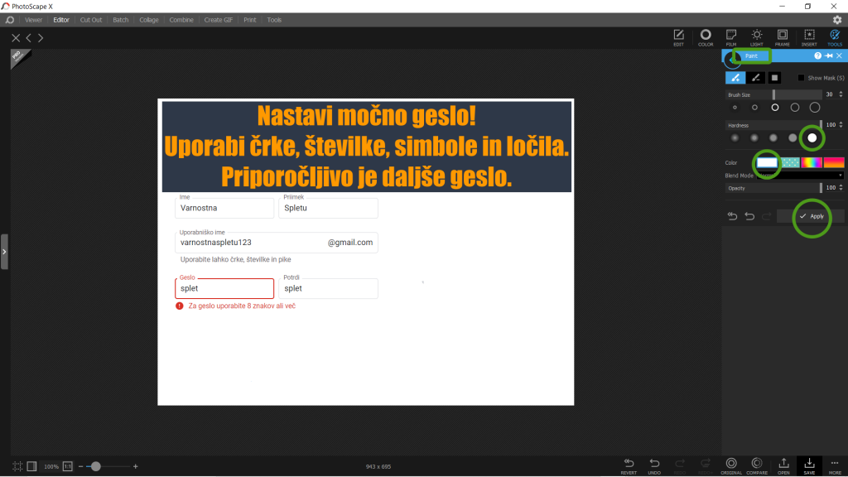Choose the largest brush size preset

pyautogui.click(x=815, y=108)
